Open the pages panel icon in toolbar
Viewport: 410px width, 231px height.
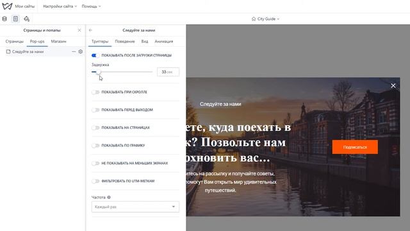point(15,19)
